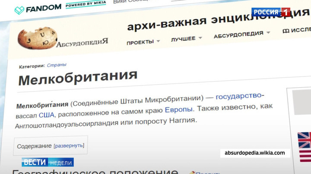Open the ЛУЧШЕЕ menu
The image size is (311, 174).
coord(183,39)
